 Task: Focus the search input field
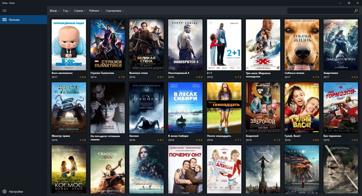point(320,11)
